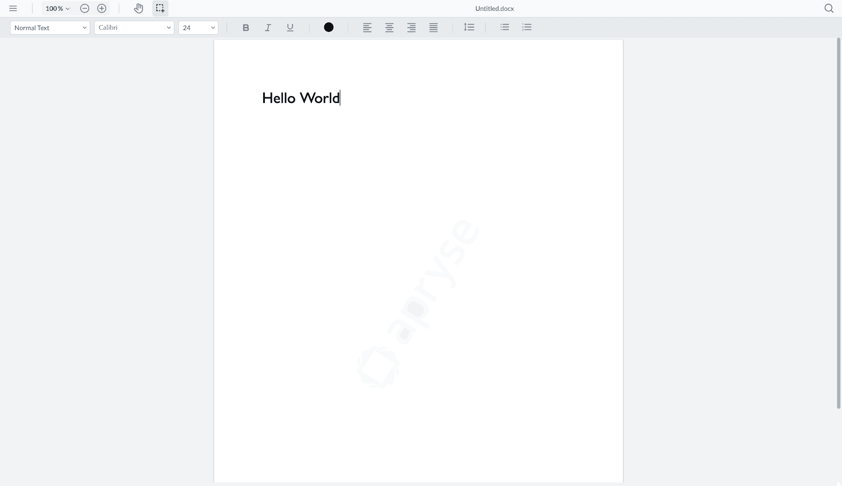Activate the text selection tool
The image size is (842, 486).
tap(160, 8)
